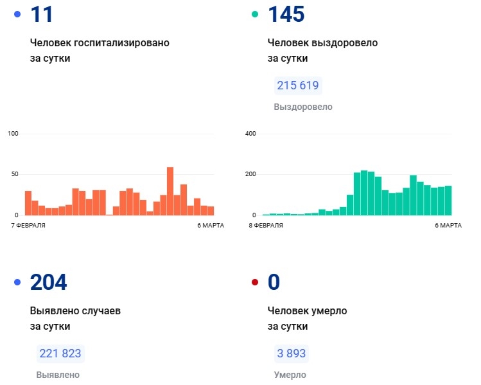Click the red dot next to deaths count 0
The height and width of the screenshot is (385, 481).
coord(255,282)
